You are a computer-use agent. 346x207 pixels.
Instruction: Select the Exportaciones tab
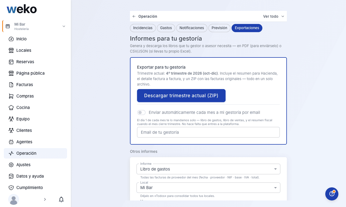[247, 28]
